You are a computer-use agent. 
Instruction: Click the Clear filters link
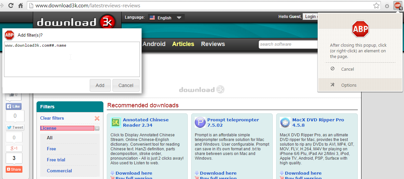coord(52,118)
